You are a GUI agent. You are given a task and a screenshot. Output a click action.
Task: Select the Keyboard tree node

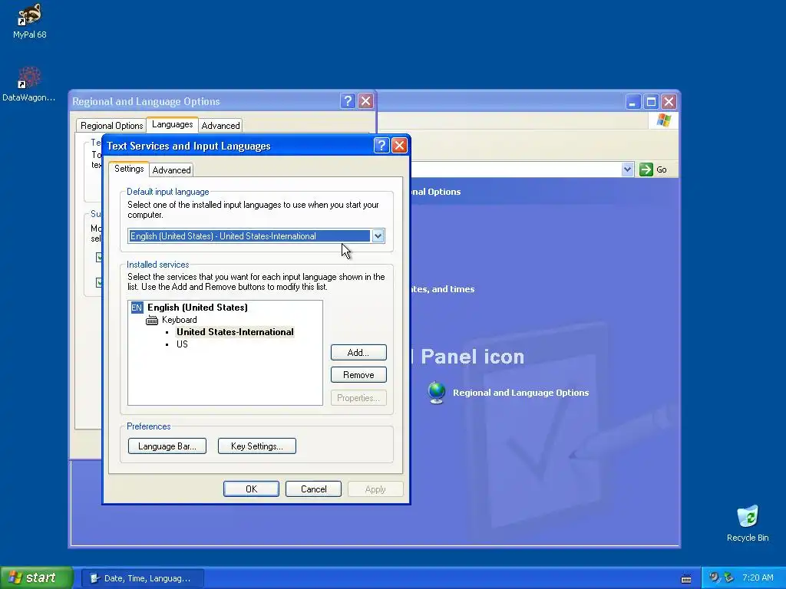179,320
